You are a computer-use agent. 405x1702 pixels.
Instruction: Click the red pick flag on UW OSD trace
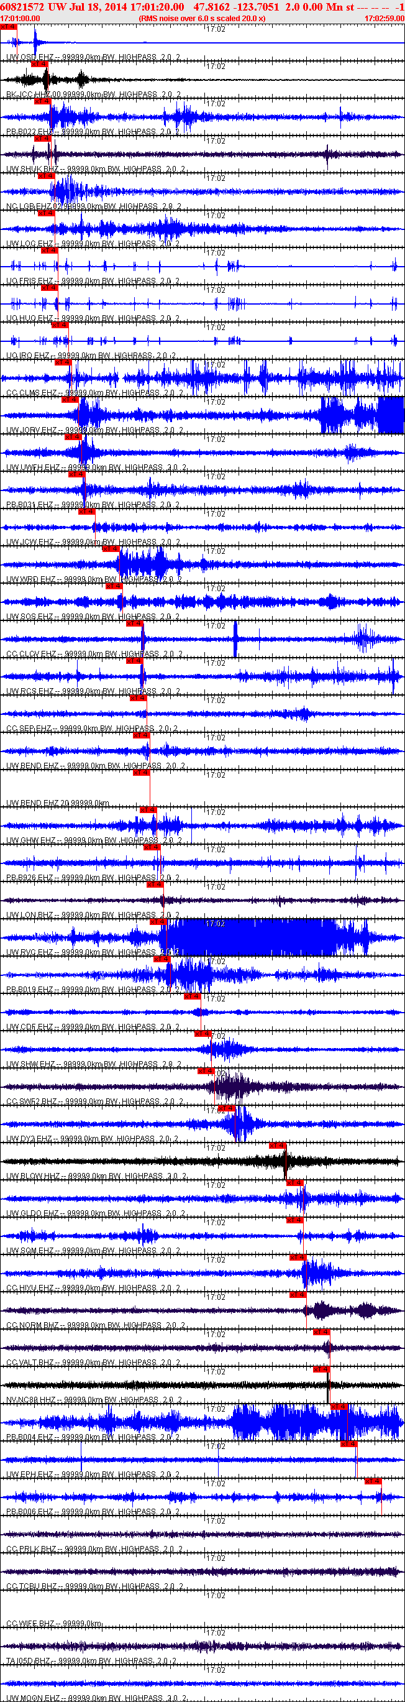point(9,27)
